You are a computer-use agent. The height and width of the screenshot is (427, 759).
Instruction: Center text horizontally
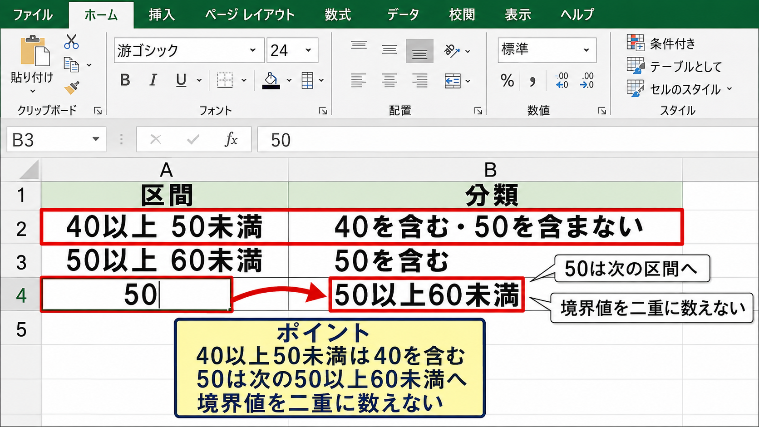click(389, 81)
